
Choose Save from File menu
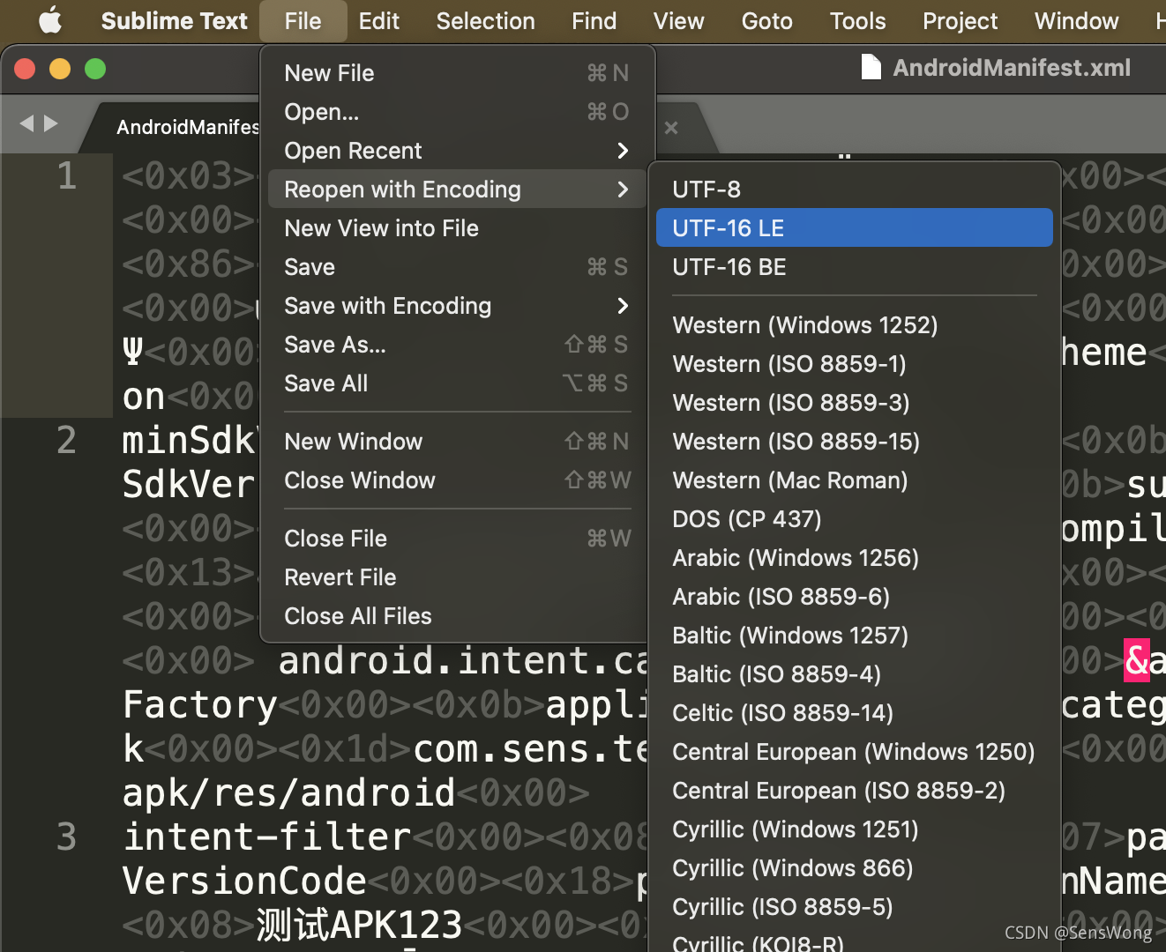(458, 267)
